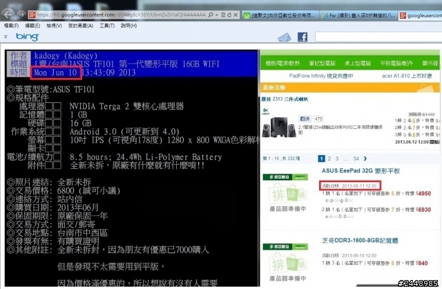Click the Facebook icon on Bing bar
The height and width of the screenshot is (289, 442).
[x=302, y=37]
